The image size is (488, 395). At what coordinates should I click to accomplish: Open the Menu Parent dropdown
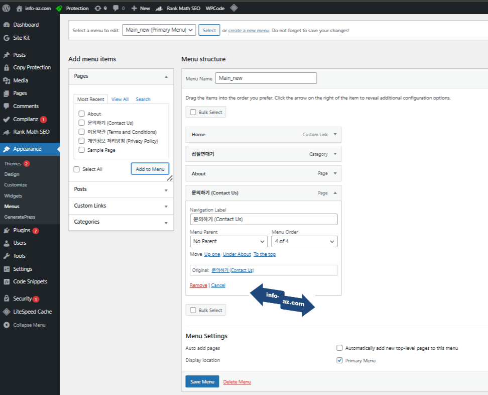pos(228,242)
